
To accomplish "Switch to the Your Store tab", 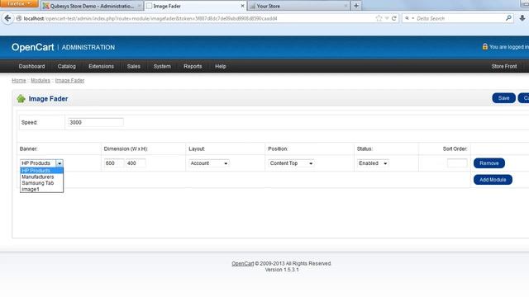I will coord(298,6).
